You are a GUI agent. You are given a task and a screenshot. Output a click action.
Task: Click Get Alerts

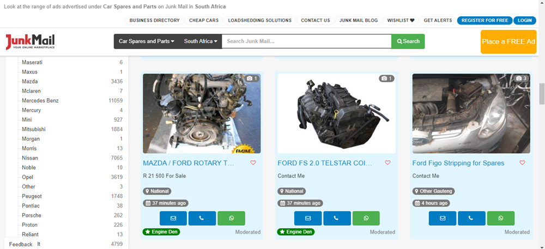(438, 21)
